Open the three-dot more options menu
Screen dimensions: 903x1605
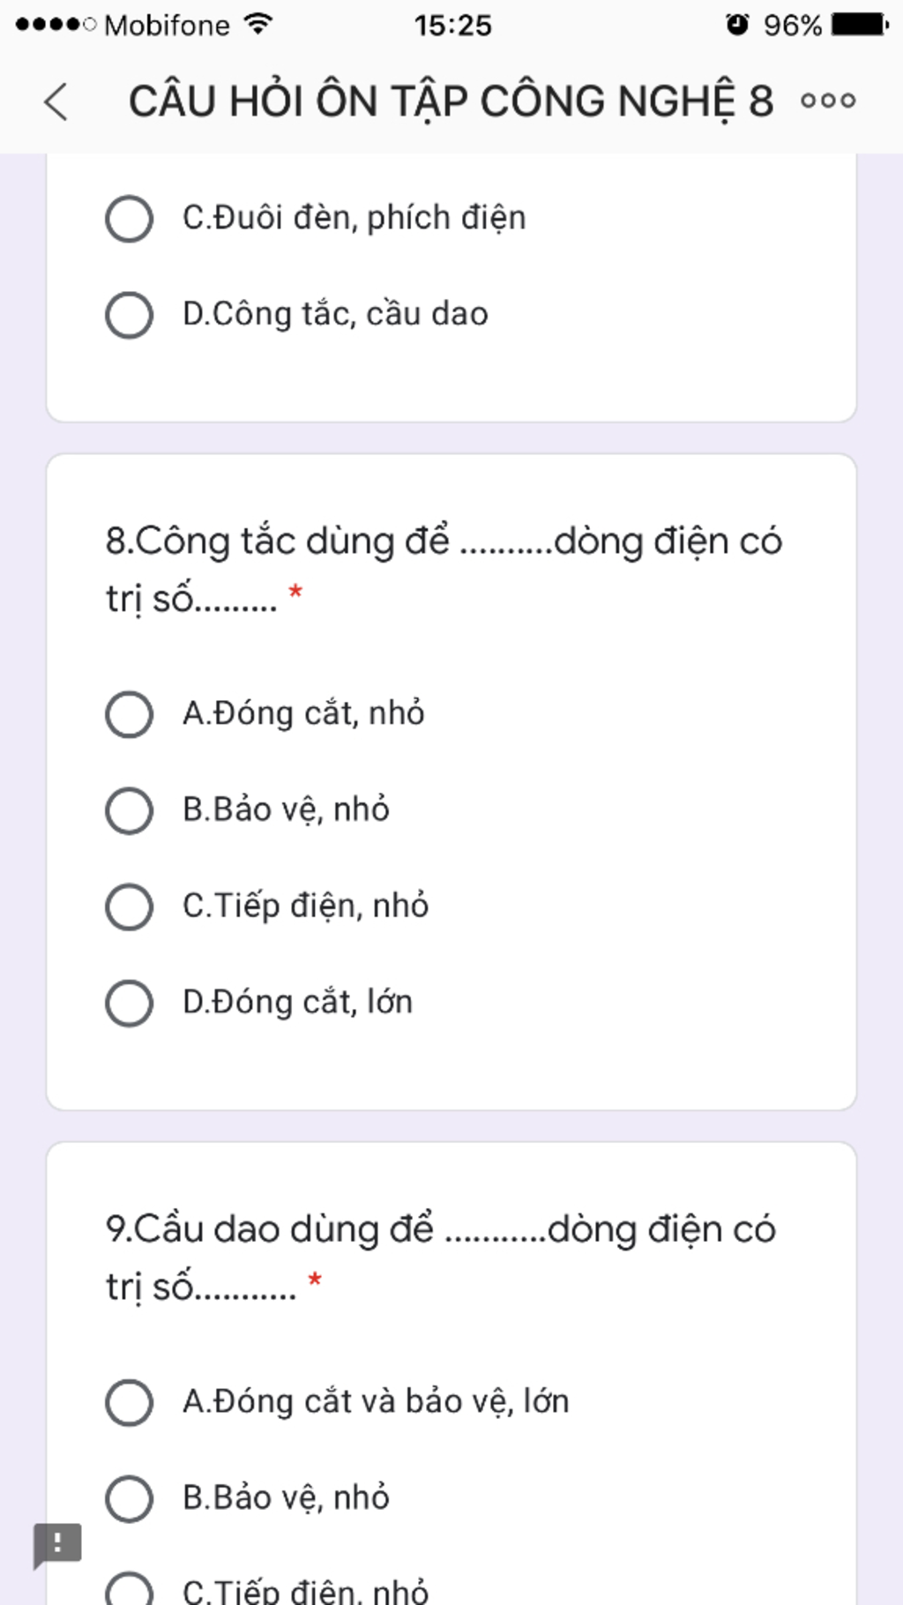tap(827, 101)
